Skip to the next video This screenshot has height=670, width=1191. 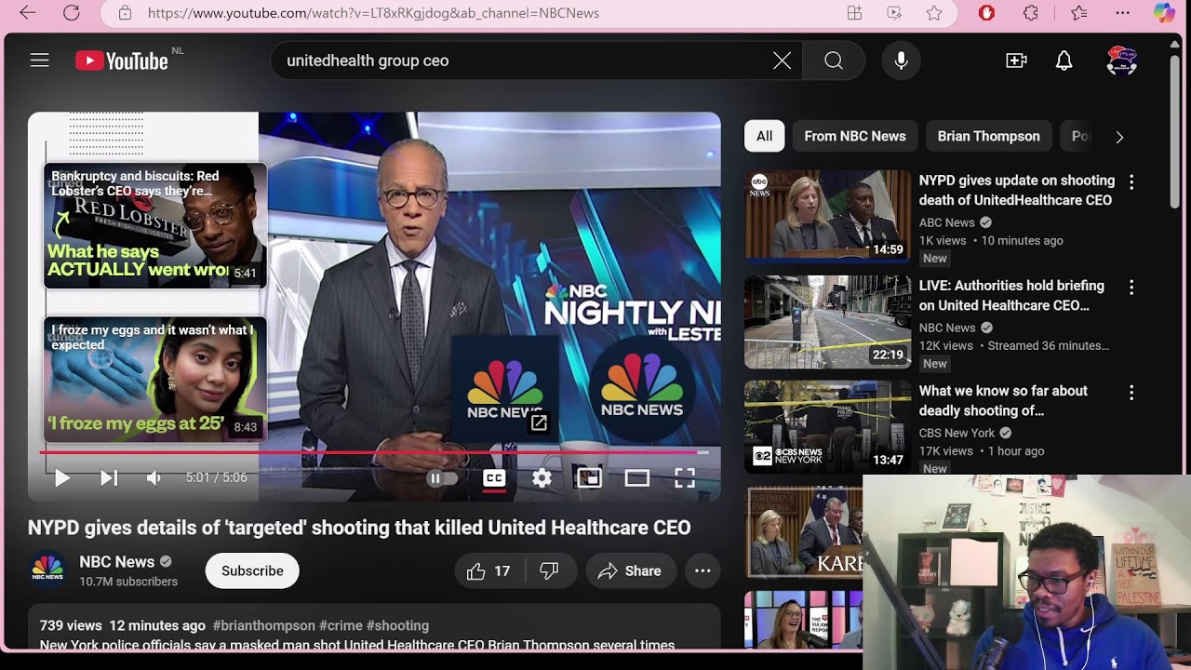click(109, 478)
